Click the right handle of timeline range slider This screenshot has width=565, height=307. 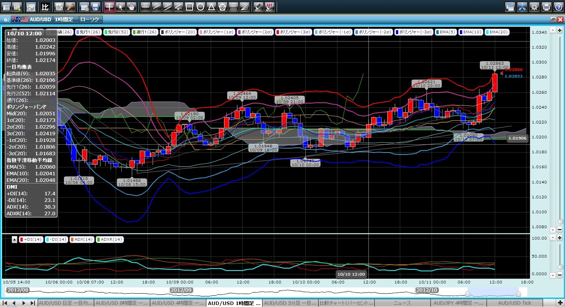click(518, 294)
